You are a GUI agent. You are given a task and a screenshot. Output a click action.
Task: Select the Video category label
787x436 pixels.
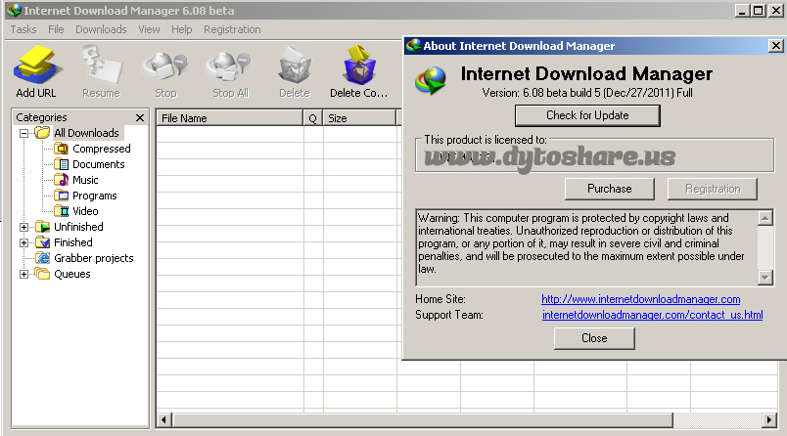click(85, 211)
